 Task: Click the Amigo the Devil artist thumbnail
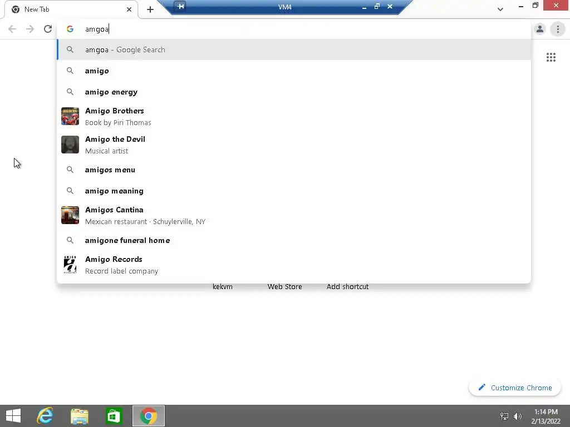pos(70,145)
